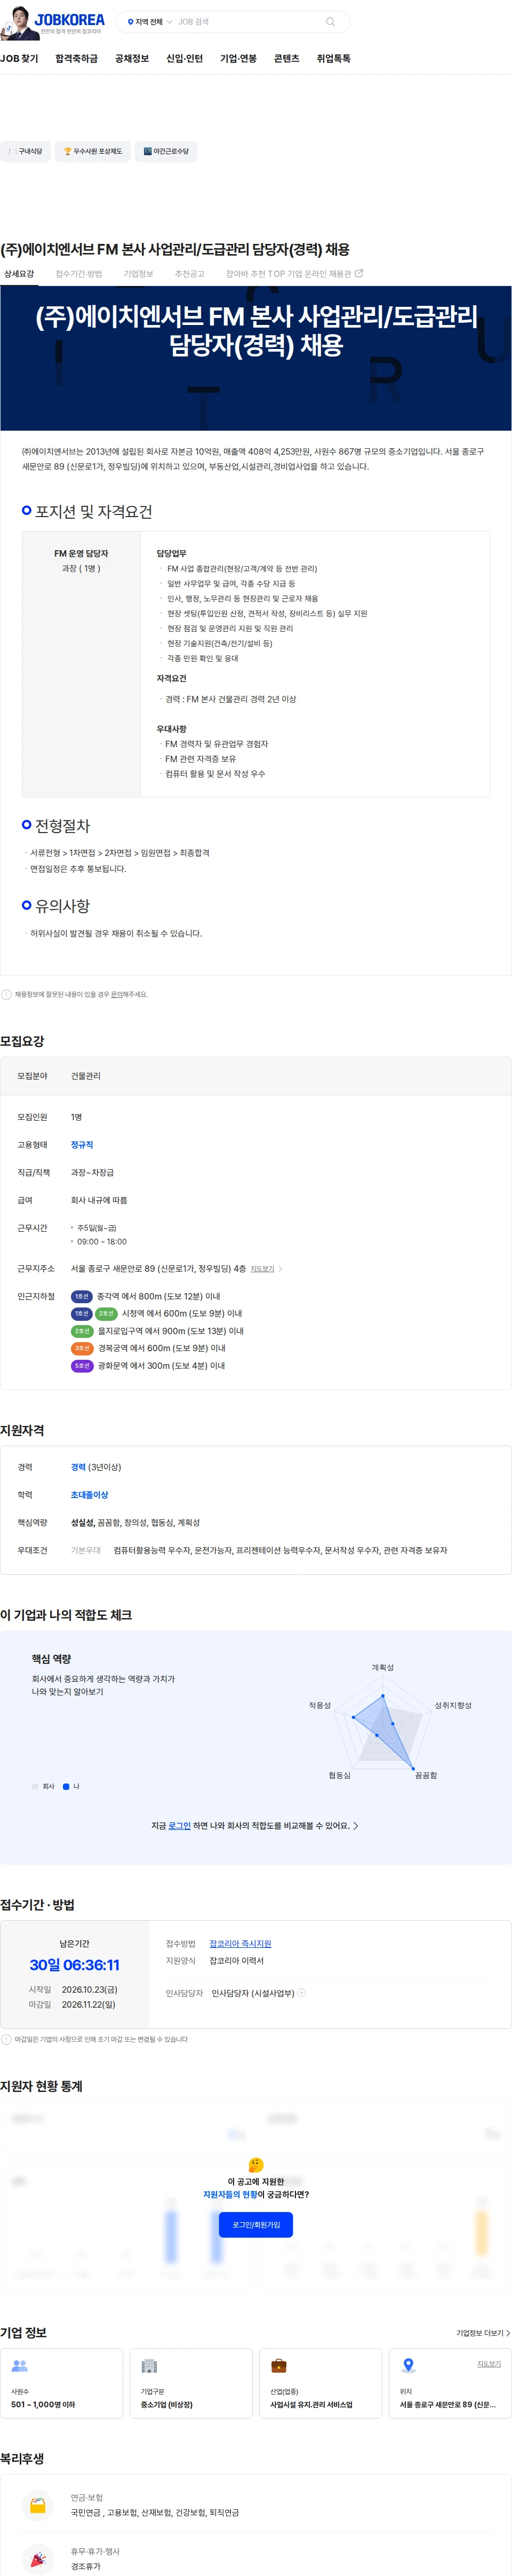The height and width of the screenshot is (2576, 512).
Task: Click chevron after 지도보기 address link
Action: [x=280, y=1269]
